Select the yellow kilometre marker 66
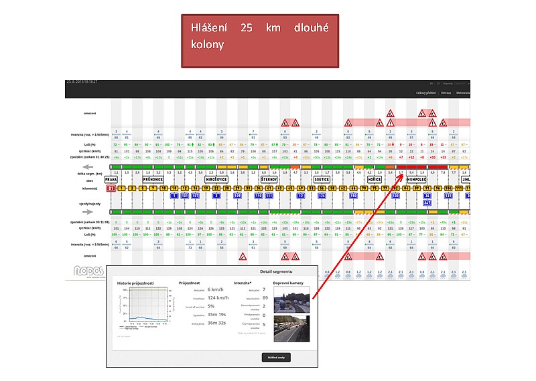 [354, 188]
